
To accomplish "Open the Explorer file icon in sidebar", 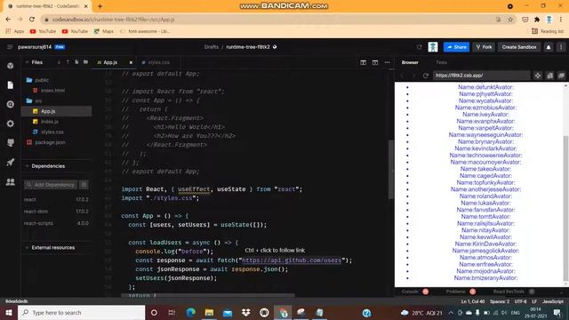I will pyautogui.click(x=10, y=85).
